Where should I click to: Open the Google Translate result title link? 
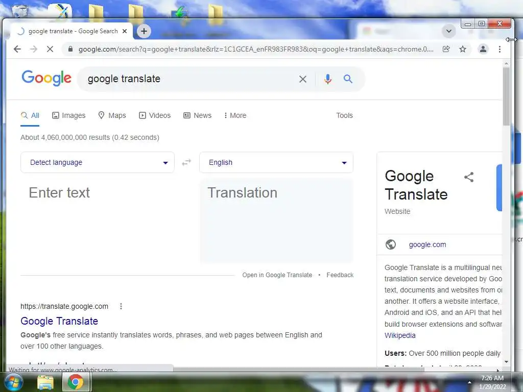(x=59, y=321)
